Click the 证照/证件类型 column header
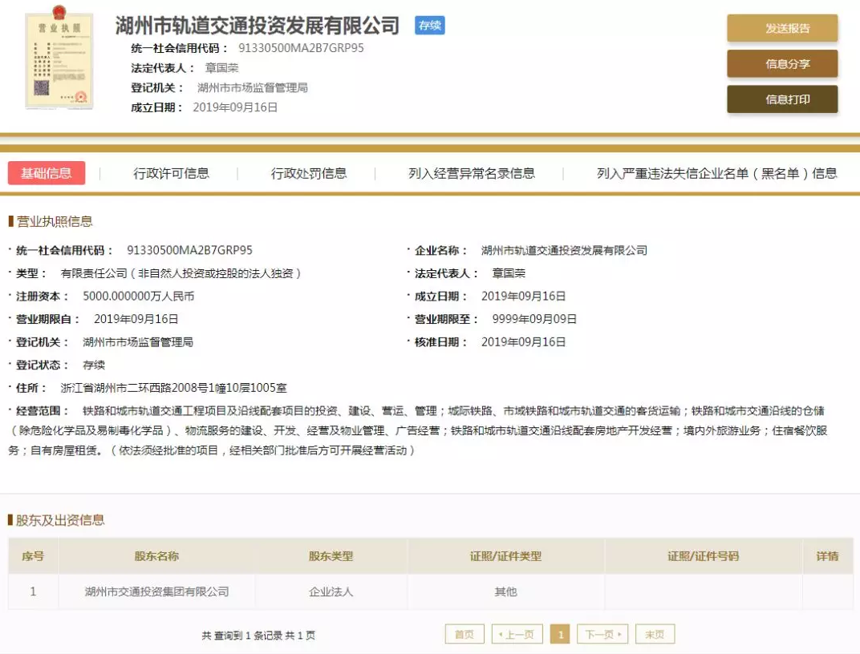This screenshot has width=860, height=654. tap(505, 556)
